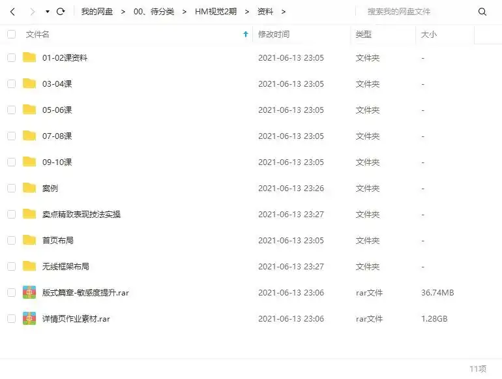The image size is (502, 379).
Task: Click the 05-06课 folder icon
Action: tap(29, 110)
